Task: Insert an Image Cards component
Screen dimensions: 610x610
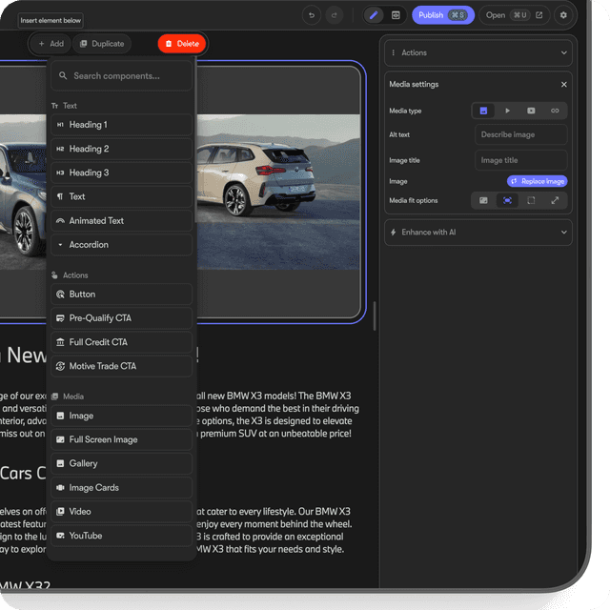Action: tap(121, 488)
